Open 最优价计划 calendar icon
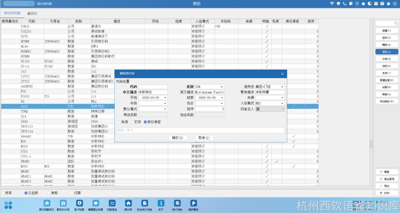The height and width of the screenshot is (213, 400). [x=63, y=204]
